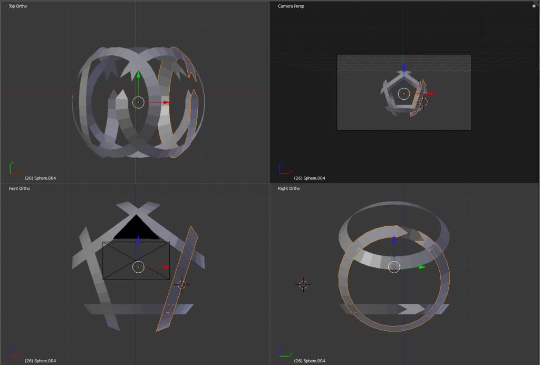Click '(26) Sphere.004' label in Camera Persp
Screen dimensions: 540x365
click(x=309, y=178)
